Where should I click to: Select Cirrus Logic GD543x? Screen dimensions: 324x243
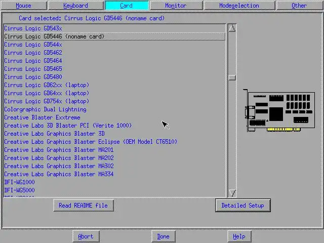tap(115, 28)
